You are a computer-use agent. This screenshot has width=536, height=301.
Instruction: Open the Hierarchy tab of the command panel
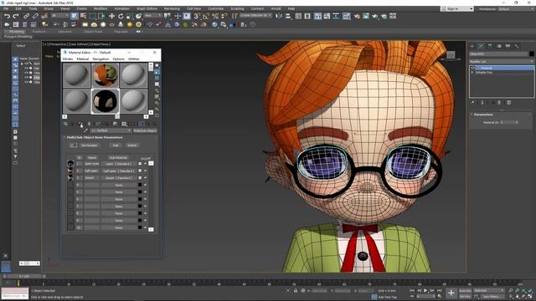point(490,46)
